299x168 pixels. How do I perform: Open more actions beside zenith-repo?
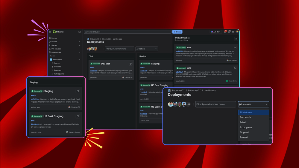coord(80,59)
